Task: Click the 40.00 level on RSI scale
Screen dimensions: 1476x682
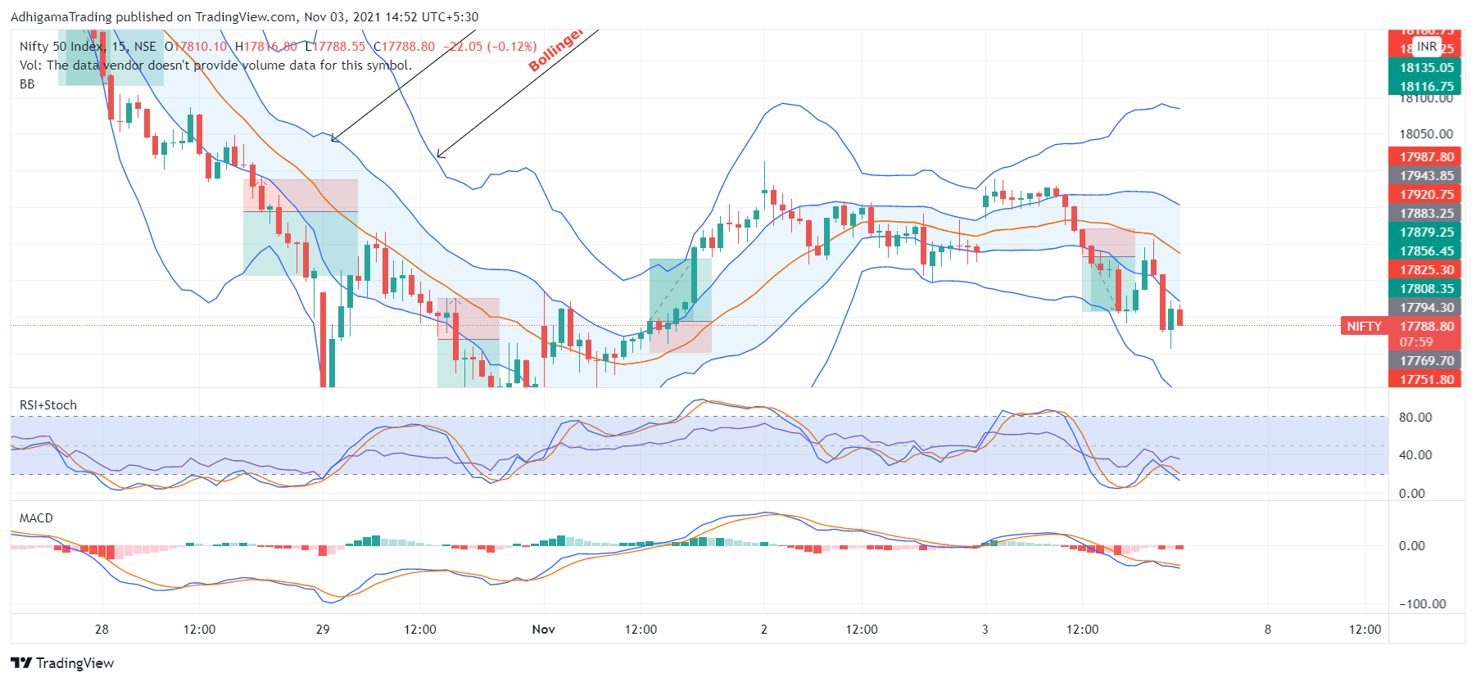Action: pos(1415,455)
